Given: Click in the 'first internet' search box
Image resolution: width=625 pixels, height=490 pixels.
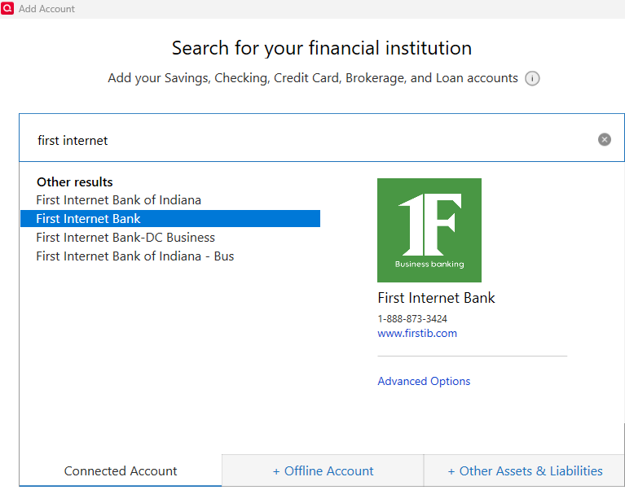Looking at the screenshot, I should pos(310,140).
